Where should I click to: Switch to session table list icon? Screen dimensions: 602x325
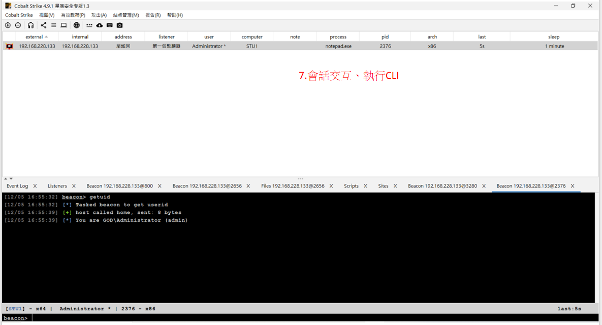pos(54,25)
